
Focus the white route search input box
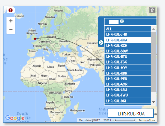[x=114, y=22]
